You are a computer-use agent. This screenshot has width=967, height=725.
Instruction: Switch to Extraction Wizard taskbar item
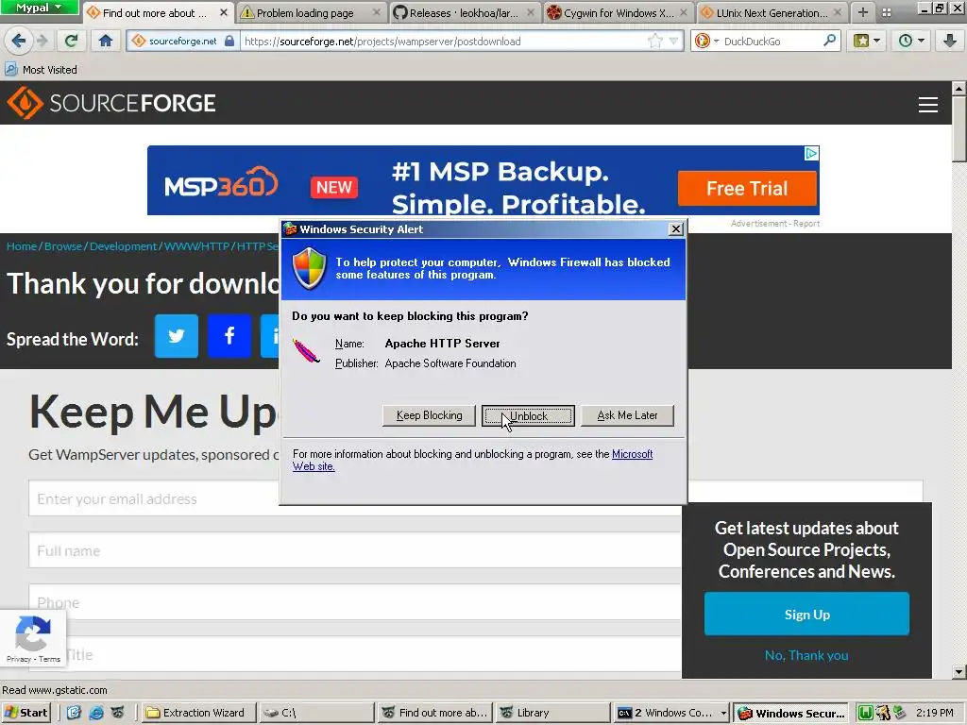pyautogui.click(x=198, y=713)
